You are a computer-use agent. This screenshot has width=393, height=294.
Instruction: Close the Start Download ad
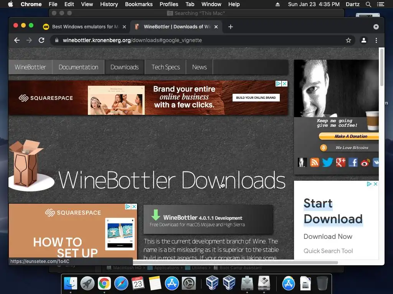tap(375, 184)
